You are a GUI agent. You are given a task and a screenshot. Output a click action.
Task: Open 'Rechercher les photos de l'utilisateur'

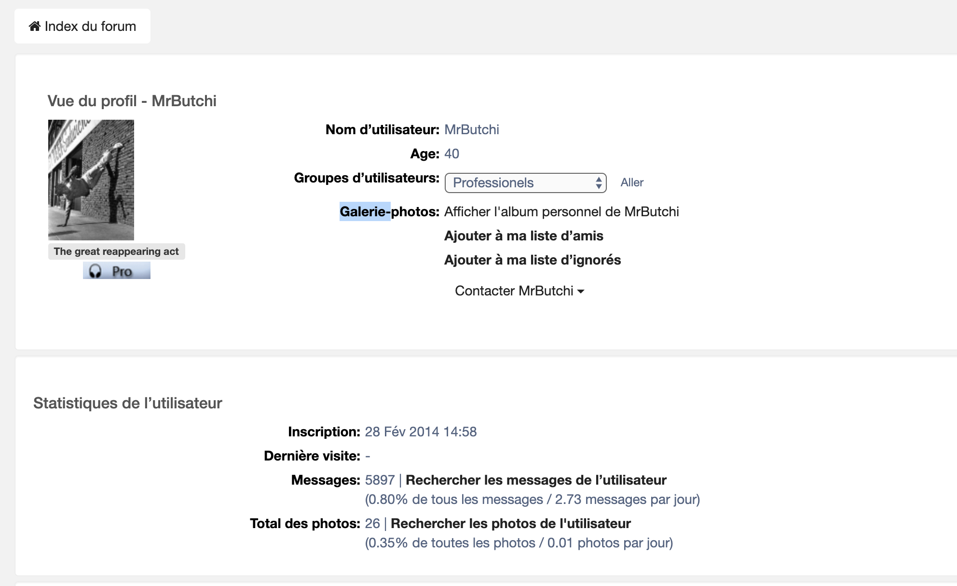[x=511, y=523]
